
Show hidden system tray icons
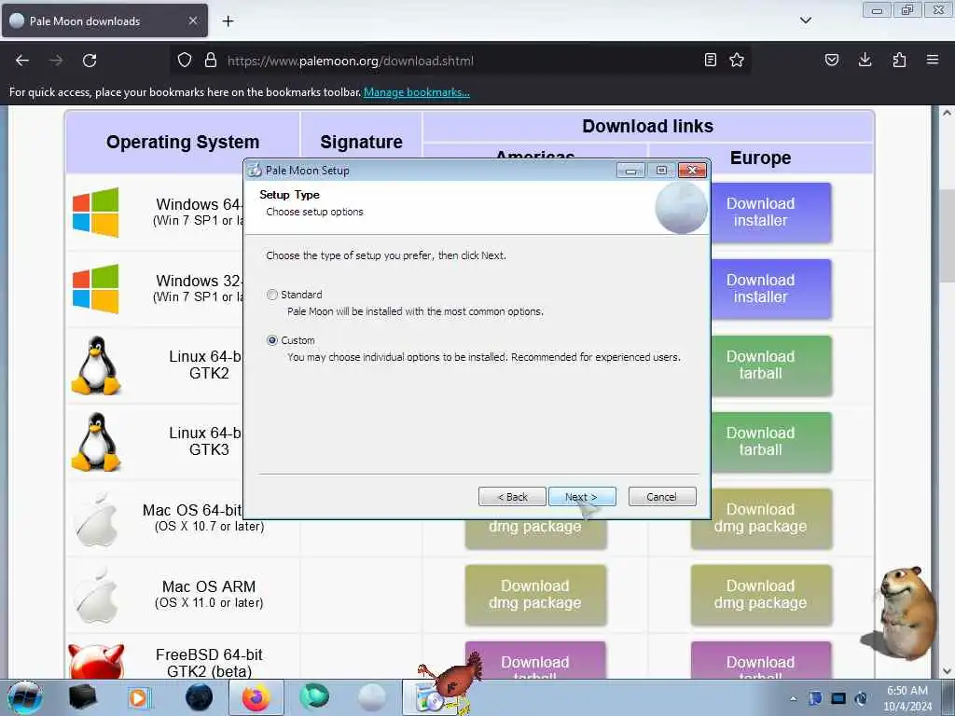pyautogui.click(x=793, y=699)
